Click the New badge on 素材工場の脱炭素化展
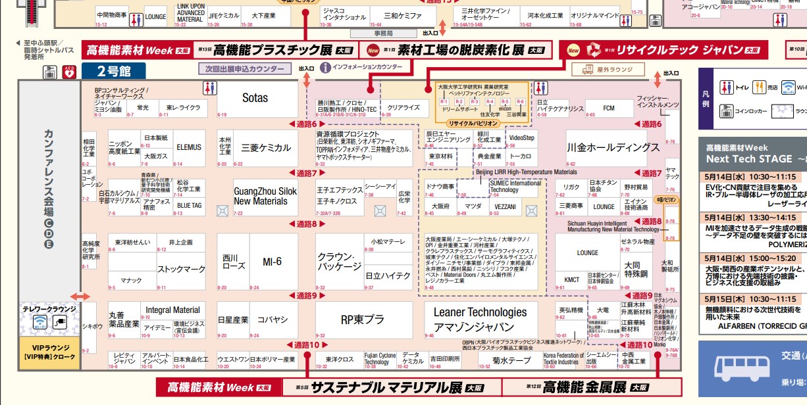Screen dimensions: 807x405 pyautogui.click(x=373, y=50)
